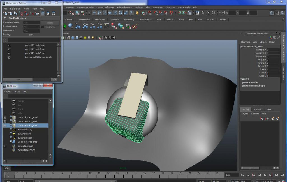This screenshot has height=182, width=287.
Task: Toggle the surface selection mask icon
Action: (x=110, y=13)
